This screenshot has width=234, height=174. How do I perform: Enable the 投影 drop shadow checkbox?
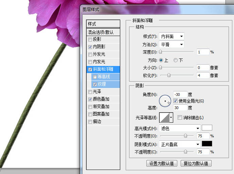coord(90,39)
